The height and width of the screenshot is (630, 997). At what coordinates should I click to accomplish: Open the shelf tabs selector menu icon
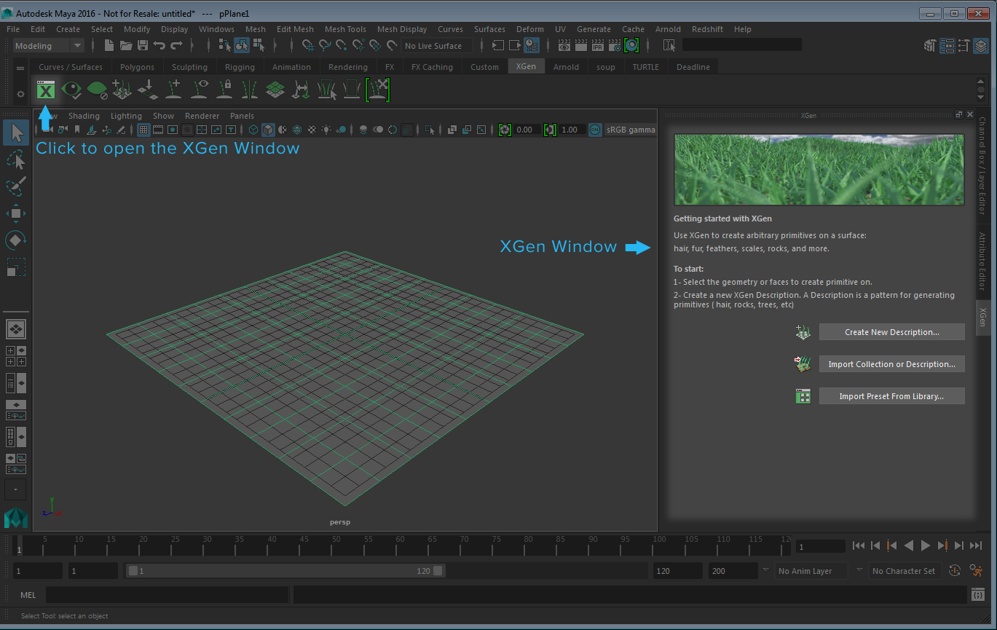tap(20, 68)
